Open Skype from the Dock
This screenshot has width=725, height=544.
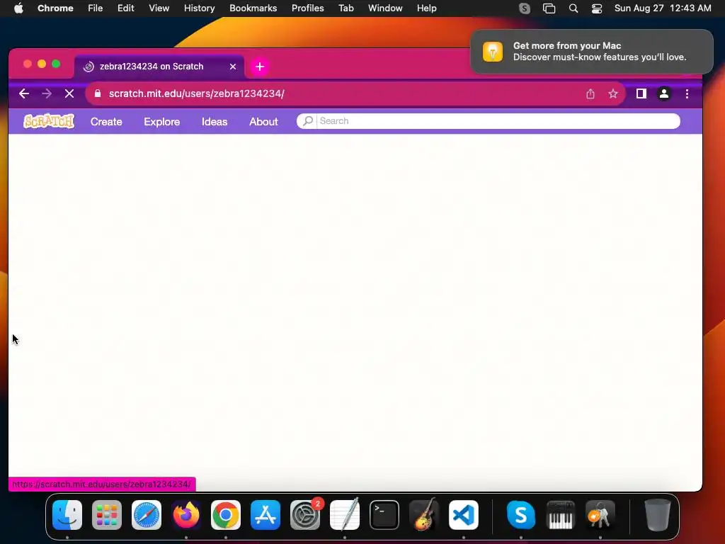521,515
